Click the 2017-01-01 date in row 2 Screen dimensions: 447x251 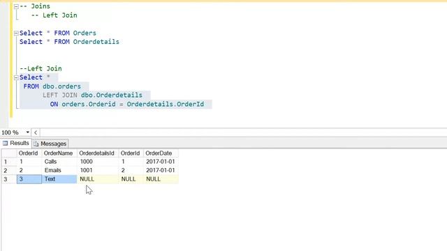click(x=161, y=170)
